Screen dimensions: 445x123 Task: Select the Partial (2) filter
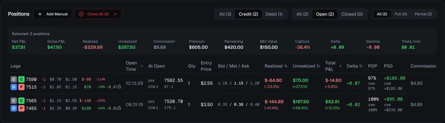[423, 14]
